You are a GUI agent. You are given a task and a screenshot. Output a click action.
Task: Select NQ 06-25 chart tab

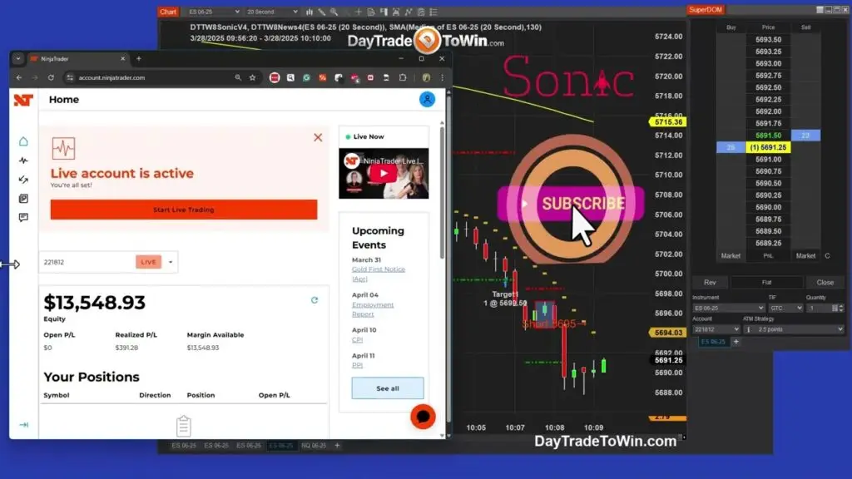(314, 446)
